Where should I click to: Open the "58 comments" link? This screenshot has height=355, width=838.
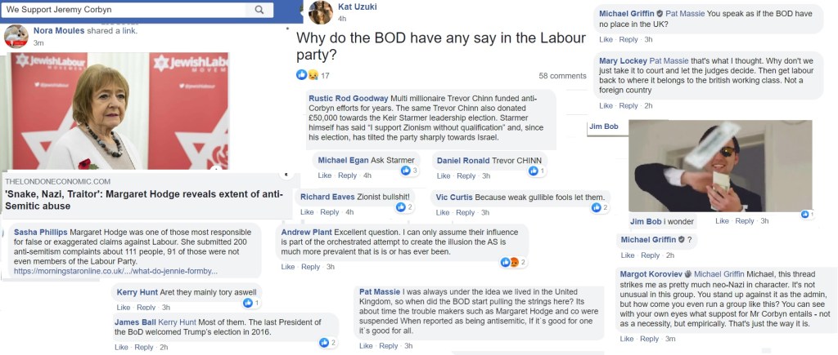pos(562,76)
